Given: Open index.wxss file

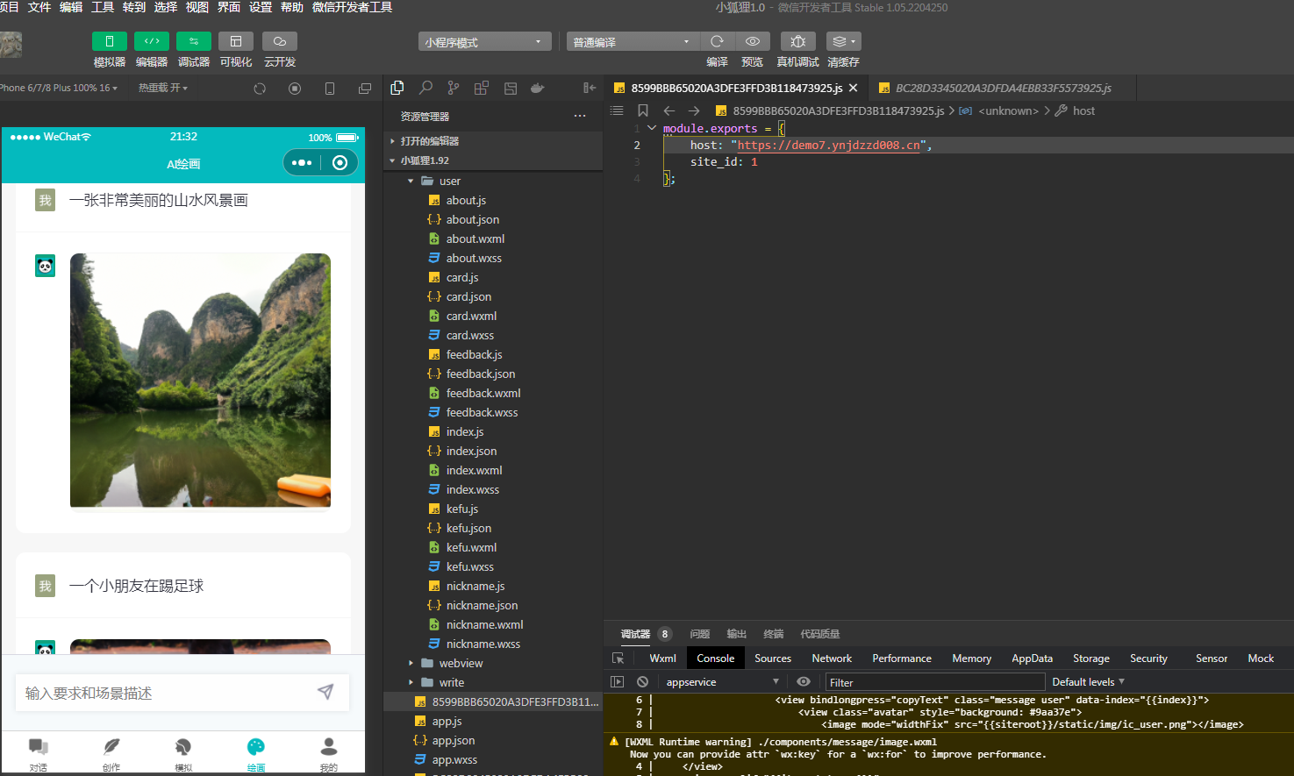Looking at the screenshot, I should pyautogui.click(x=493, y=489).
